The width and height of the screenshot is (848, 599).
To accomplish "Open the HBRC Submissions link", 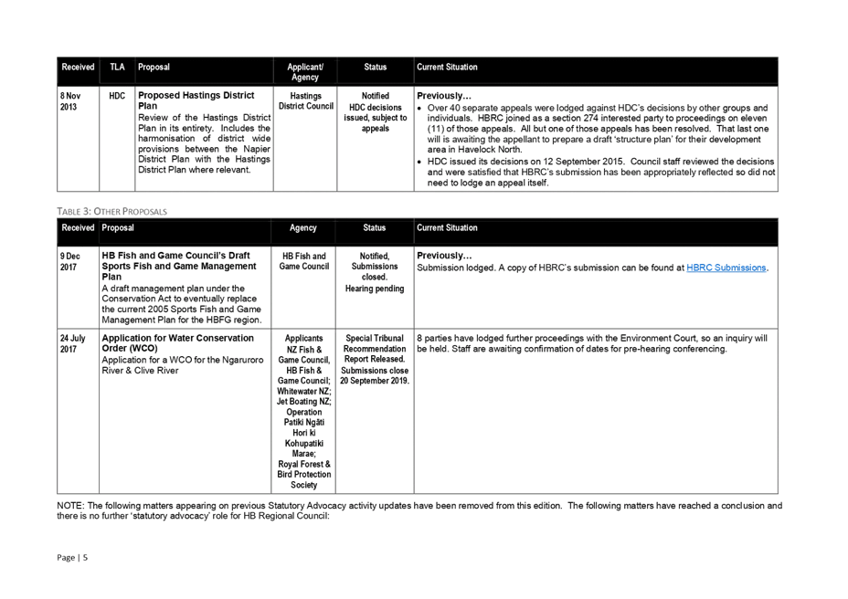I will pos(726,268).
